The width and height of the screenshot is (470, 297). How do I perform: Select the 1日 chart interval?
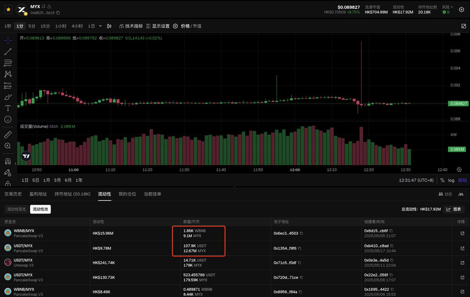point(91,26)
